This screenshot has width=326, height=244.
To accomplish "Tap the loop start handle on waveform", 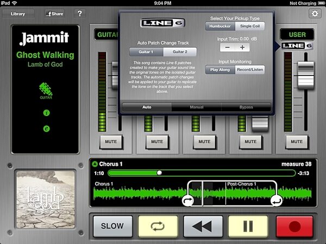I will coord(188,201).
